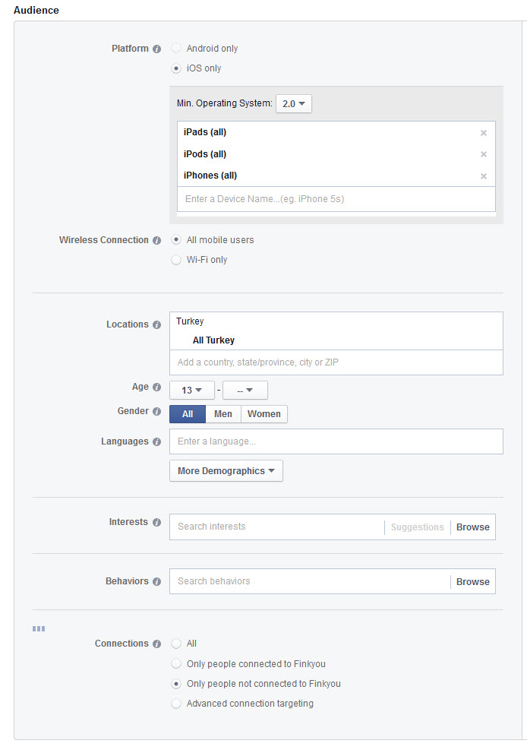Open the Min. Operating System dropdown
Screen dimensions: 527x753
[x=293, y=103]
